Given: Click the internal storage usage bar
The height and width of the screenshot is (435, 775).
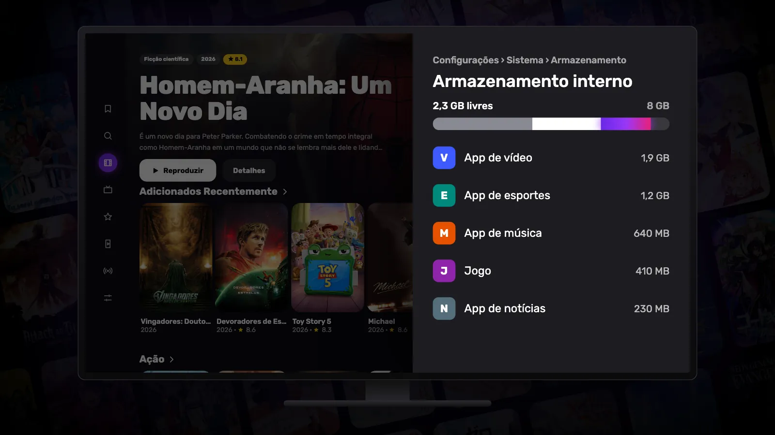Looking at the screenshot, I should click(x=551, y=124).
